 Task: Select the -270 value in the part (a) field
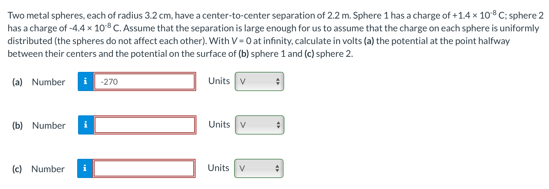point(108,82)
